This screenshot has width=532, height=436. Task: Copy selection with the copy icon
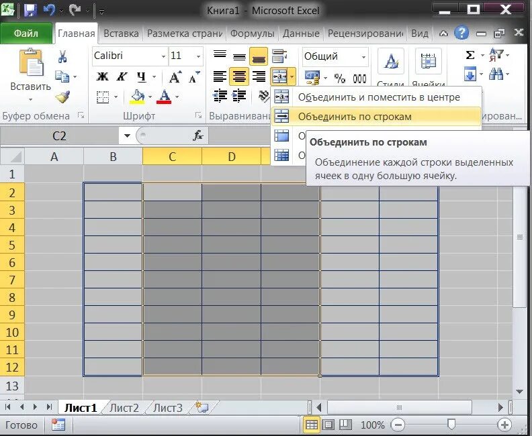pos(62,76)
